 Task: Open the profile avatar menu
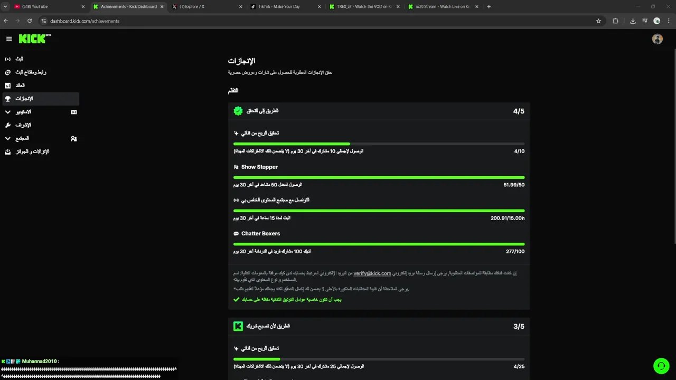[657, 39]
